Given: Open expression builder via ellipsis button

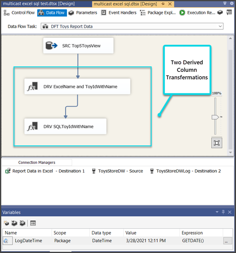Looking at the screenshot, I should (228, 241).
